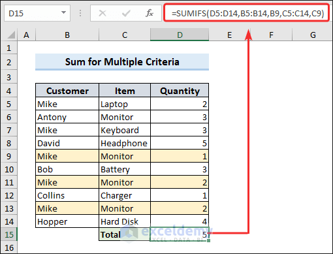Select the 'Hard Disk' cell

(125, 221)
